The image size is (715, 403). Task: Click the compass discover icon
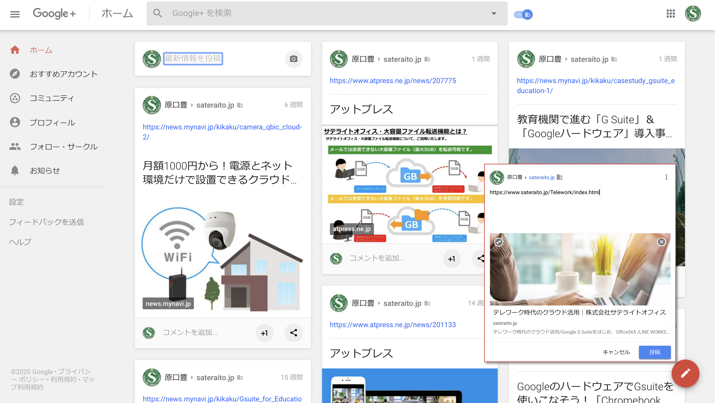point(15,74)
